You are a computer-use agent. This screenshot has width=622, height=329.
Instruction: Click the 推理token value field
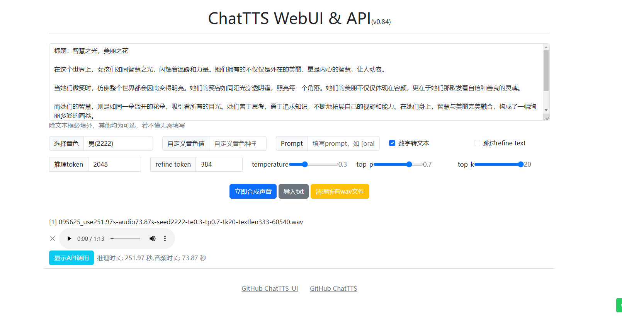114,164
